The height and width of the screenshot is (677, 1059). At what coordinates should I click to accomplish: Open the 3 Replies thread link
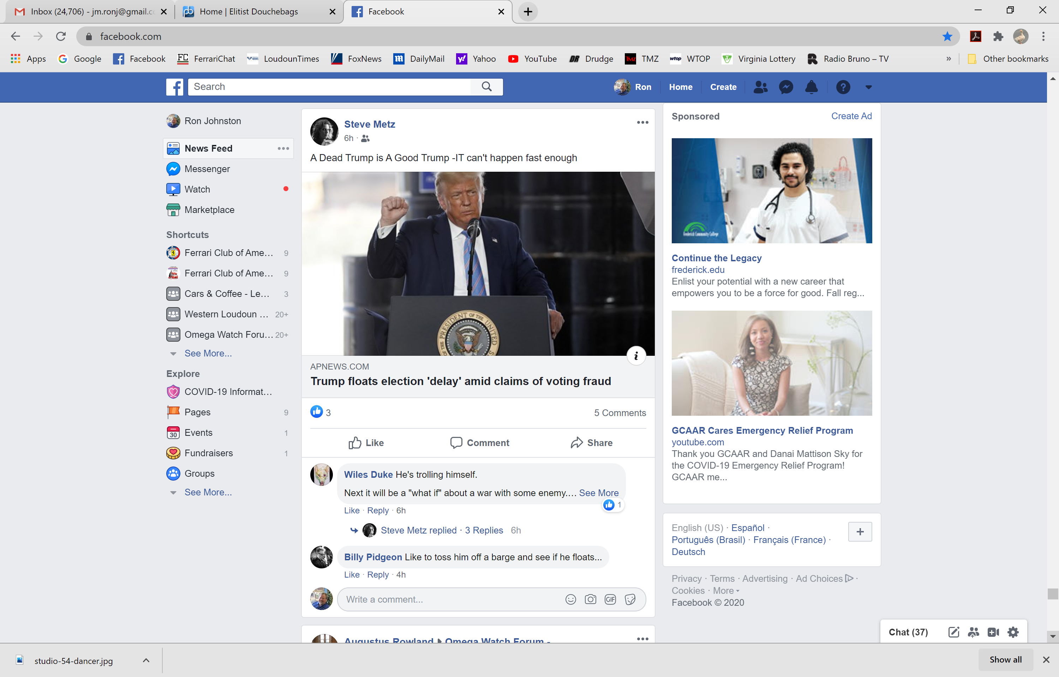click(x=484, y=530)
